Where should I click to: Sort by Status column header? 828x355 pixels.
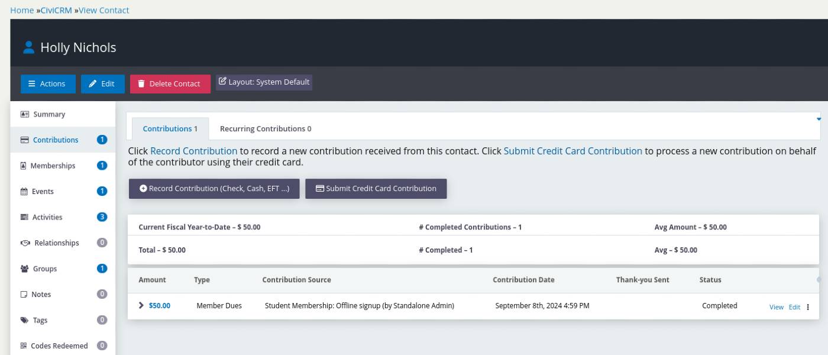[x=710, y=280]
